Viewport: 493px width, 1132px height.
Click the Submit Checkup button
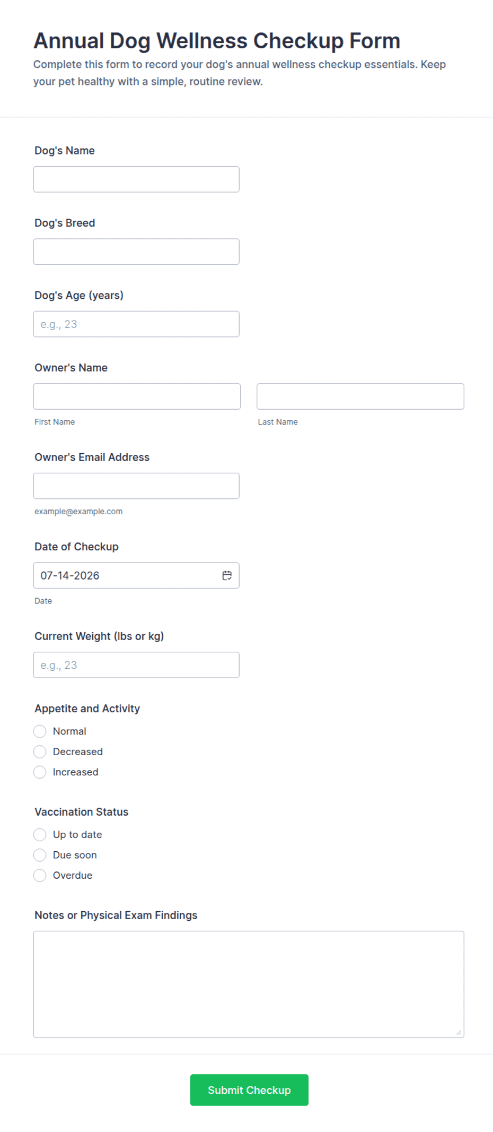(x=249, y=1090)
